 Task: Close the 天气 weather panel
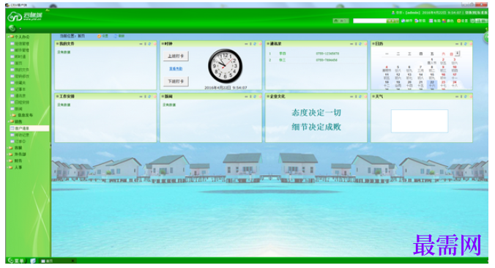click(471, 97)
